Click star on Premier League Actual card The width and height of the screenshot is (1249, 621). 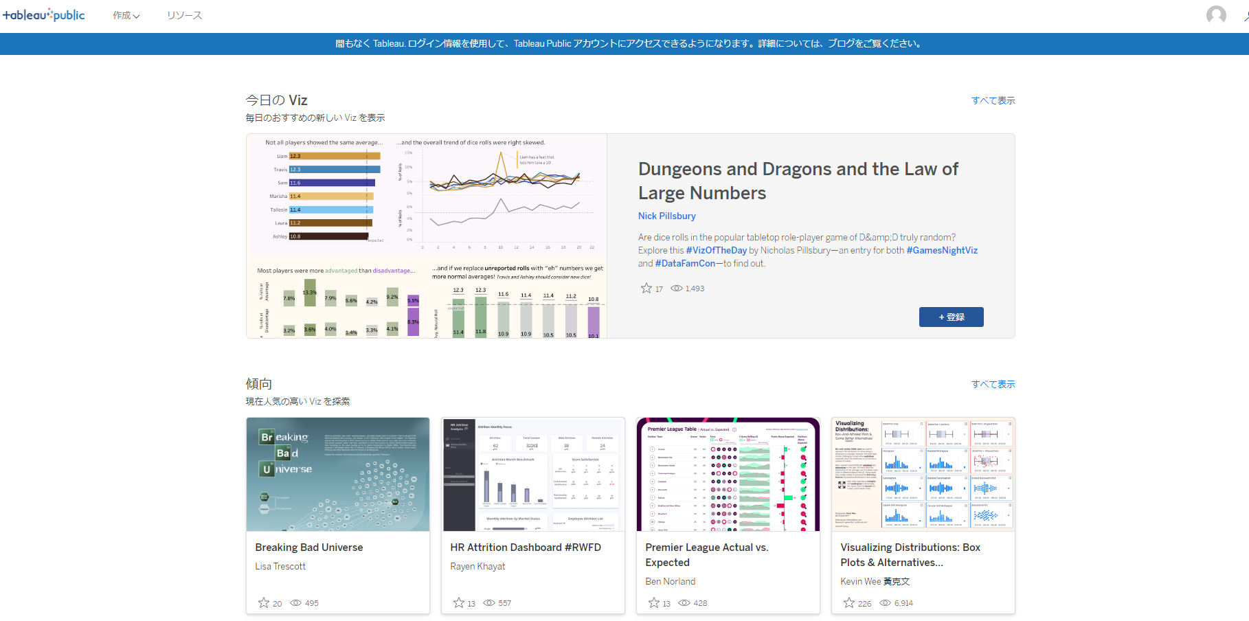tap(654, 603)
